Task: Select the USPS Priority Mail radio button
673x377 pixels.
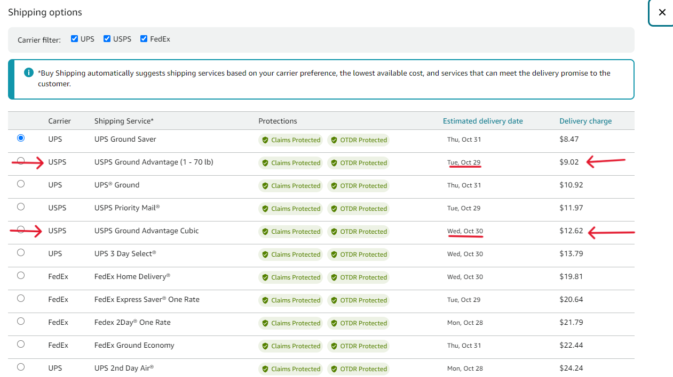Action: tap(21, 207)
